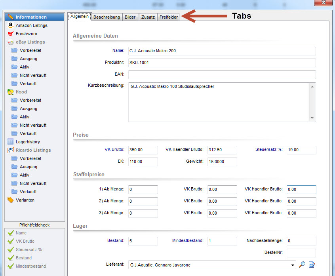Click the Nachbestellmenge field

[301, 241]
